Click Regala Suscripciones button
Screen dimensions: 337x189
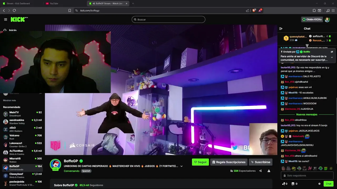click(229, 162)
